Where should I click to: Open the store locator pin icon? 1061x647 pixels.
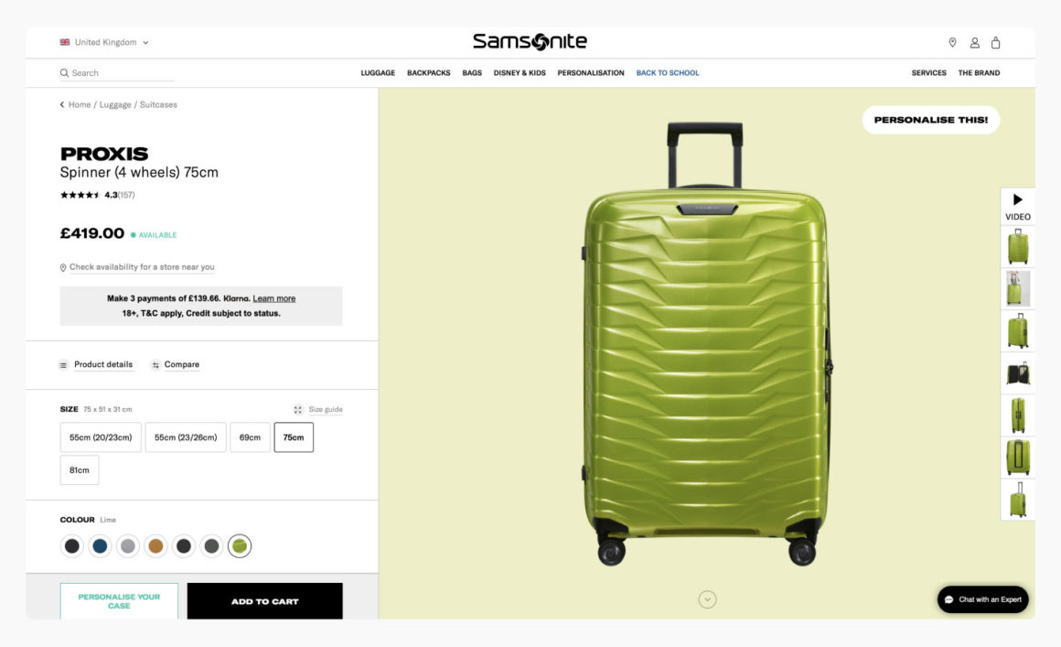(951, 42)
